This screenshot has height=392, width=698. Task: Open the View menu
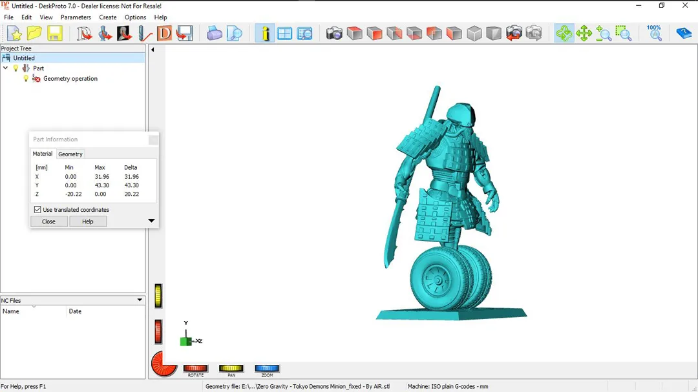pyautogui.click(x=46, y=17)
